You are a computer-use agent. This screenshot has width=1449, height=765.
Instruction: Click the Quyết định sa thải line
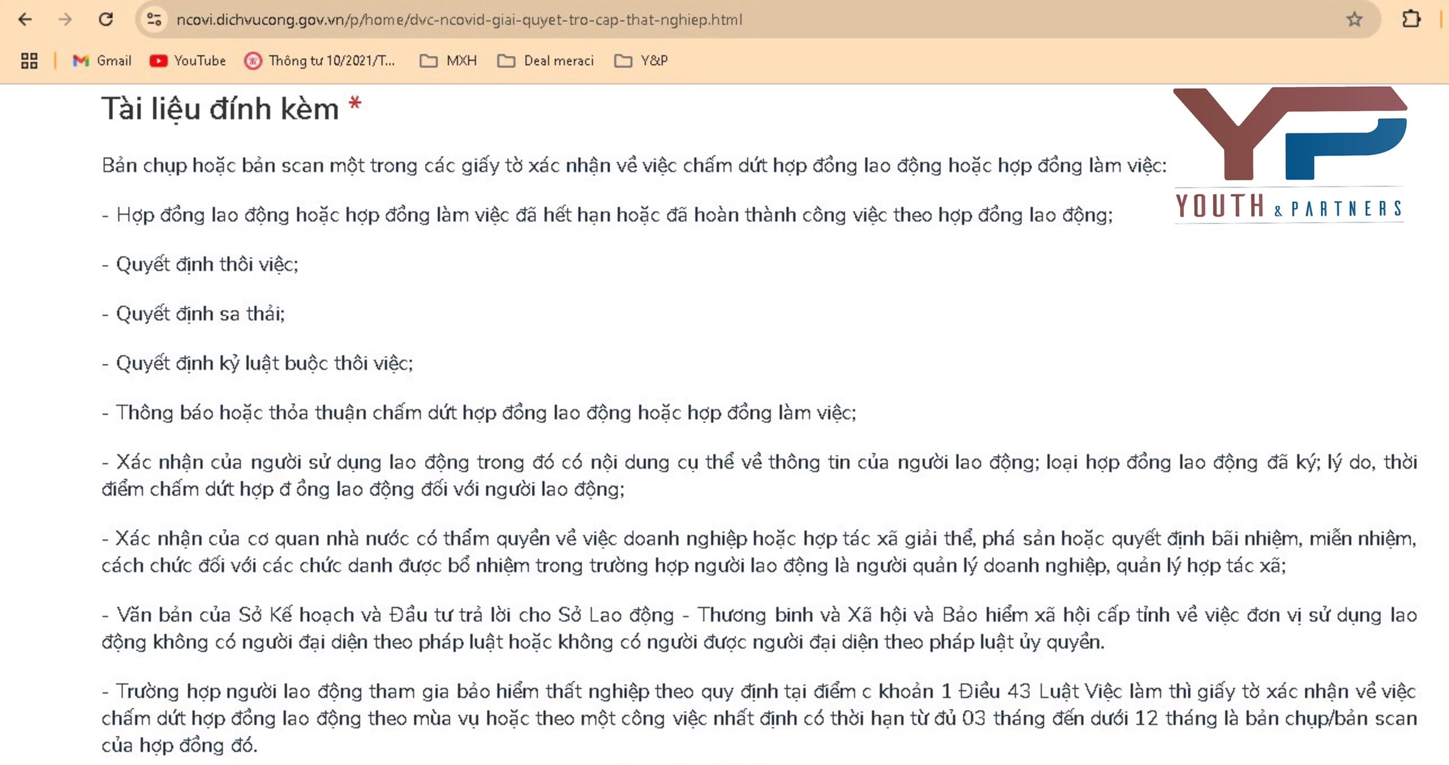coord(200,314)
